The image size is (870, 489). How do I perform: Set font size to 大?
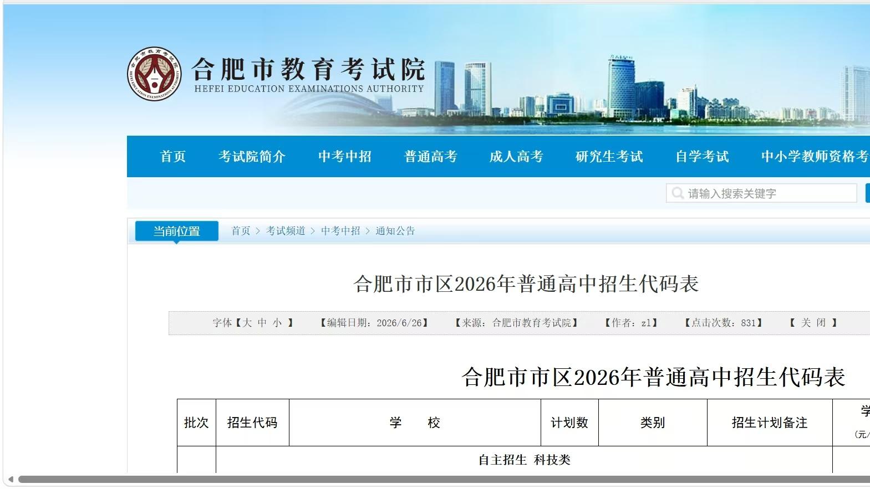point(247,323)
